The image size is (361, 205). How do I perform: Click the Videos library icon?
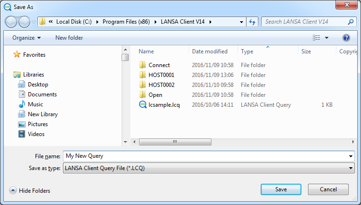coord(21,134)
